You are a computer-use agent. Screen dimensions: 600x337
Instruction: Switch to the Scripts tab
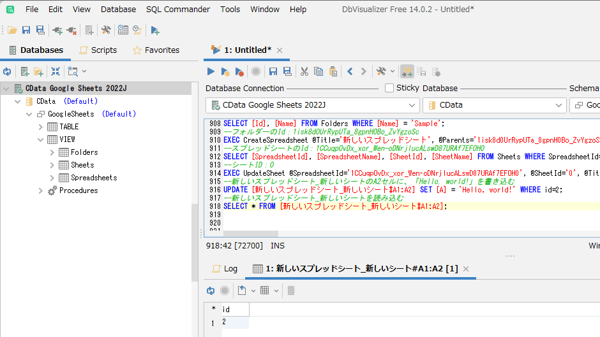click(98, 50)
